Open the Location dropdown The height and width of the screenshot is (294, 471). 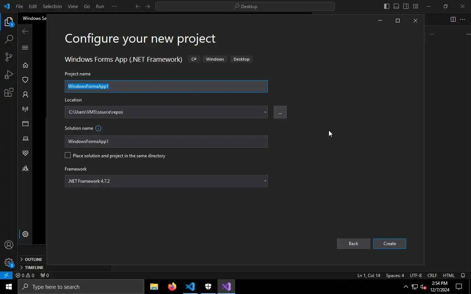(x=265, y=112)
